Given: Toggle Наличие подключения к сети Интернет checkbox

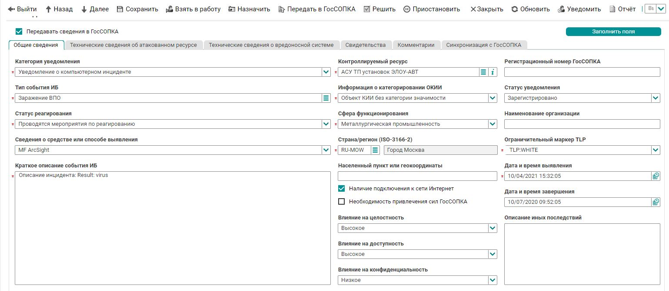Looking at the screenshot, I should (342, 188).
